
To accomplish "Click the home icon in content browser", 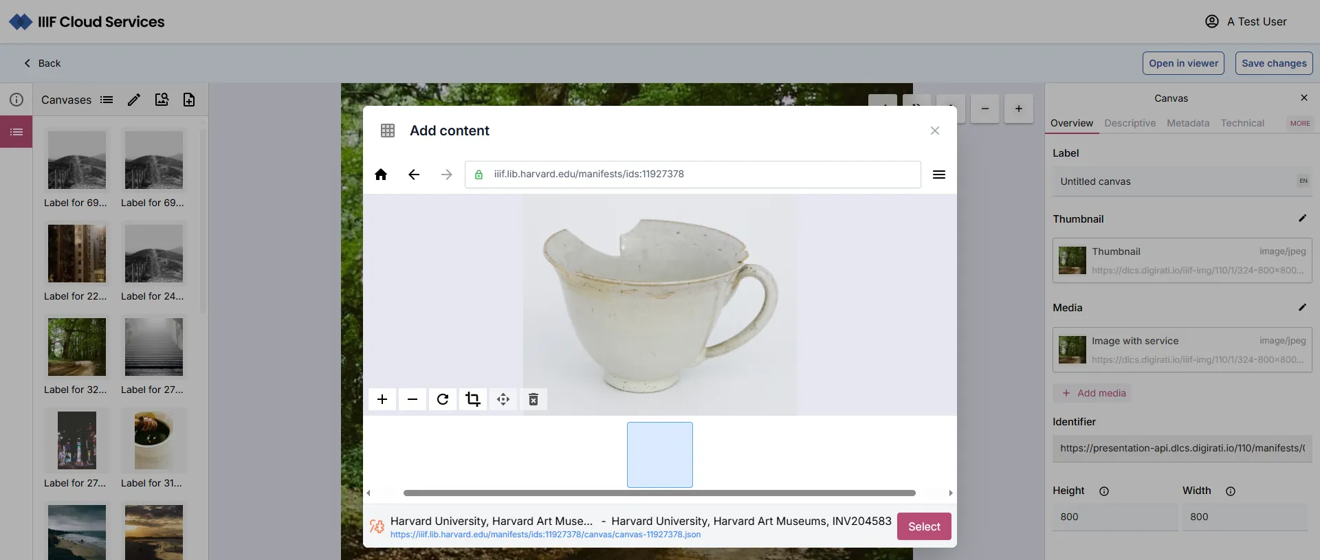I will (381, 175).
